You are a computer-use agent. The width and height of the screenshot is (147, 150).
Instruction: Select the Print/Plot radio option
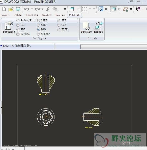(x=18, y=20)
